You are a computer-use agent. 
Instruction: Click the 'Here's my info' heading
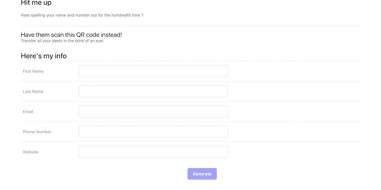(x=44, y=56)
